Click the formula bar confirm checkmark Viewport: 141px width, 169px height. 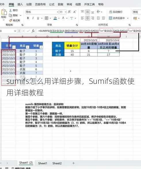pos(28,31)
